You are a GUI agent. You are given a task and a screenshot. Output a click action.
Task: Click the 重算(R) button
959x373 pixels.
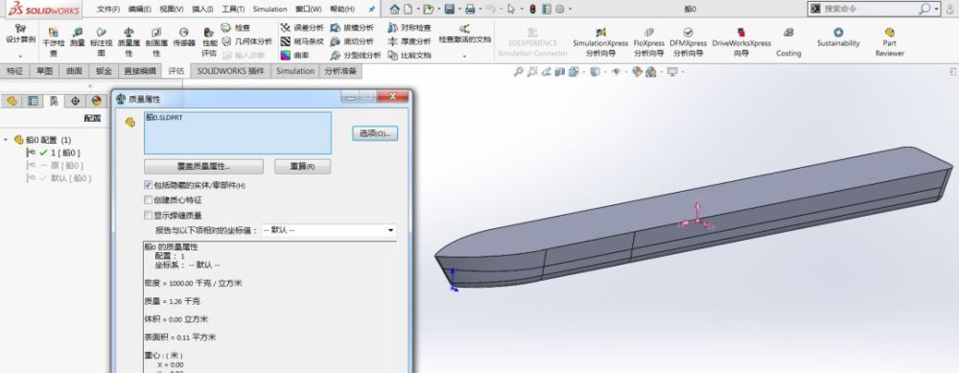[x=302, y=166]
